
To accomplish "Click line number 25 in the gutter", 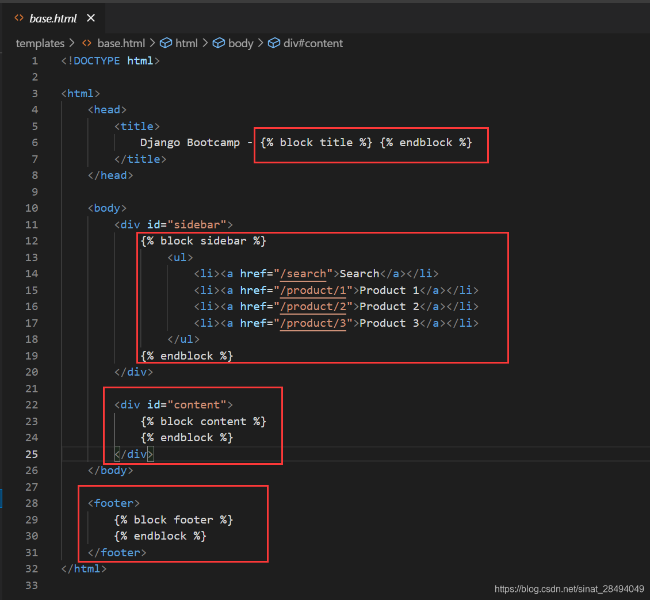I will [x=32, y=454].
